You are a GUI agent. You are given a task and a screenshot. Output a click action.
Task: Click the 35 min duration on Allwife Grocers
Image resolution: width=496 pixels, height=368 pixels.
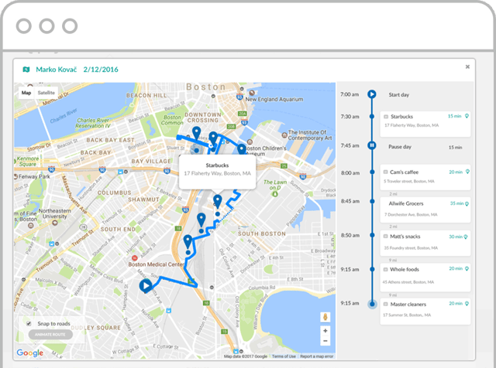pyautogui.click(x=456, y=203)
